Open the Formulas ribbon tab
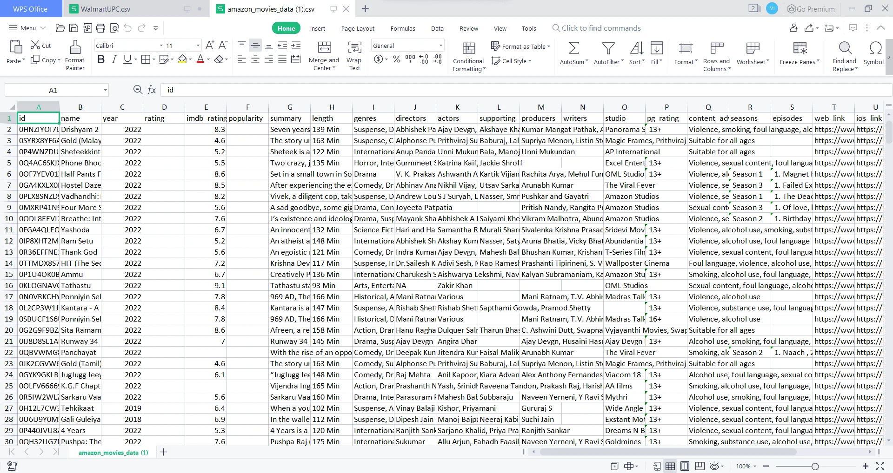 coord(403,28)
